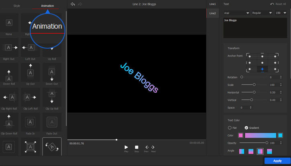Screen dimensions: 291x166
Task: Stop the preview playback
Action: (136, 148)
